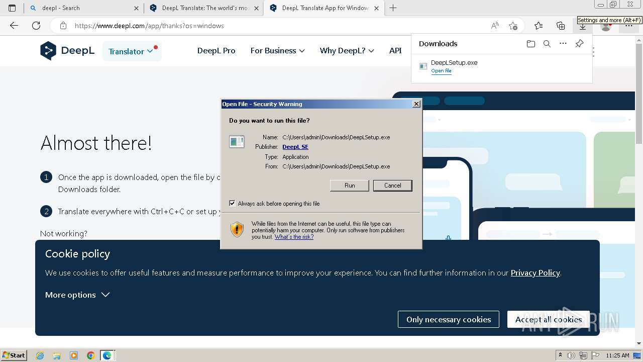Expand More options in cookie policy

point(77,295)
